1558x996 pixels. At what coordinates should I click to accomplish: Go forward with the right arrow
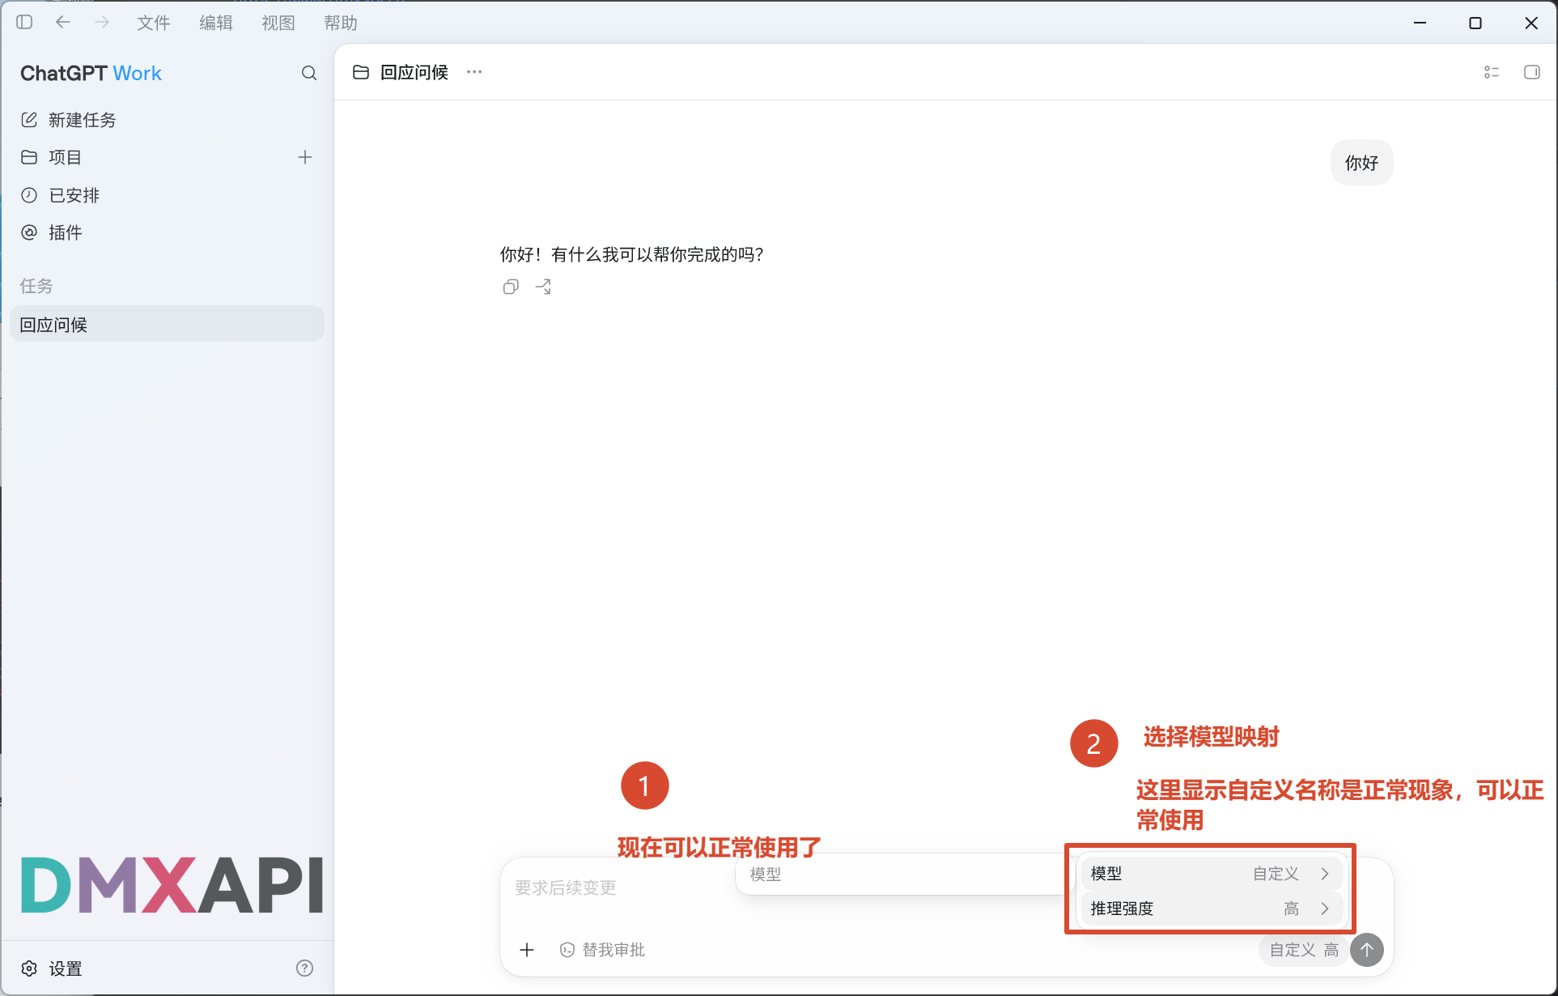pos(102,22)
